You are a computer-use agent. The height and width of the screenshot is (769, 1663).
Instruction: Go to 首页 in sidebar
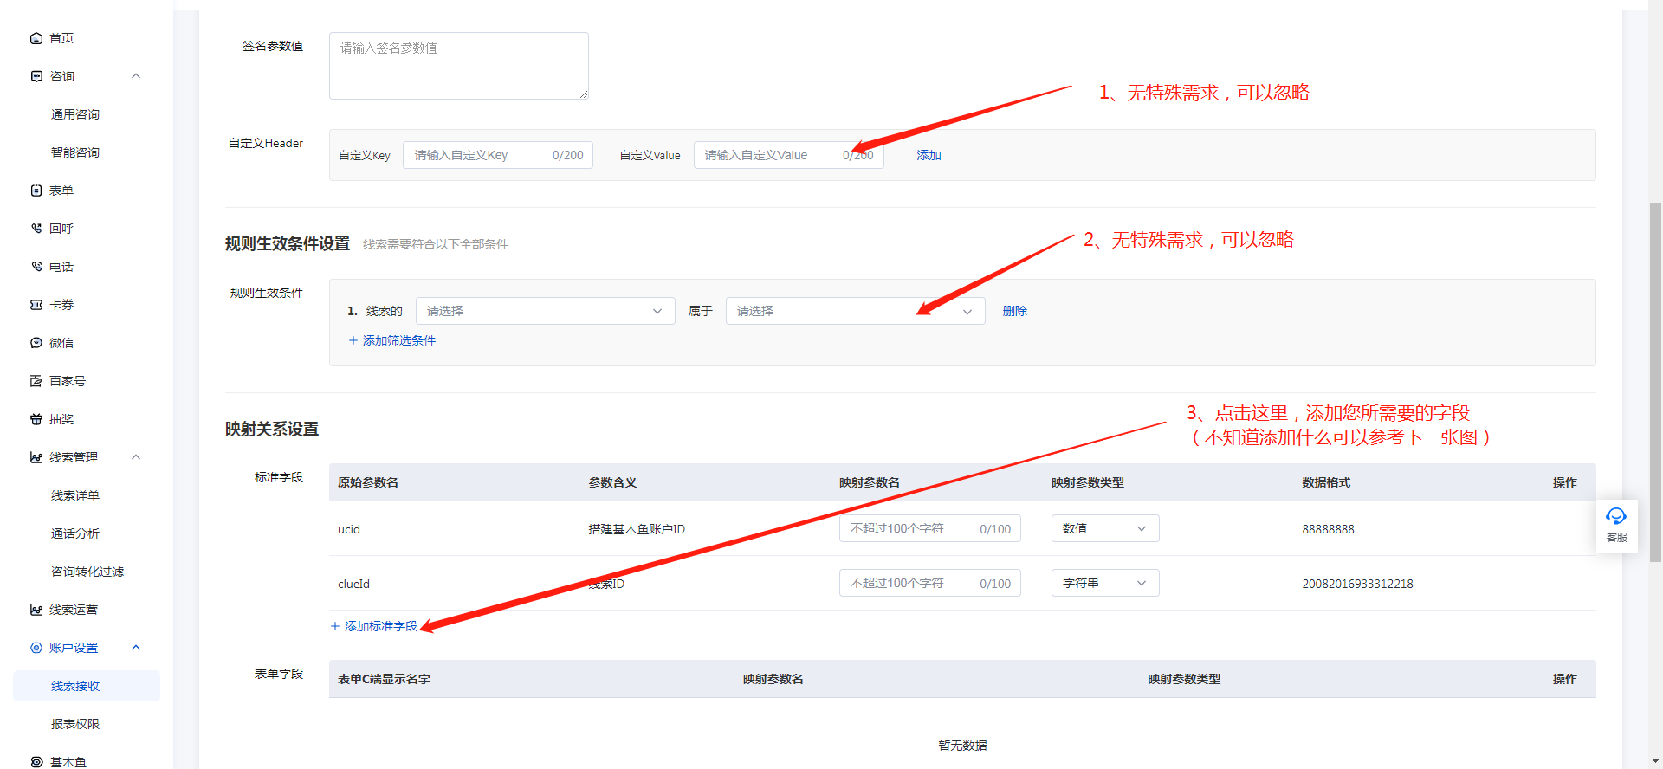61,38
